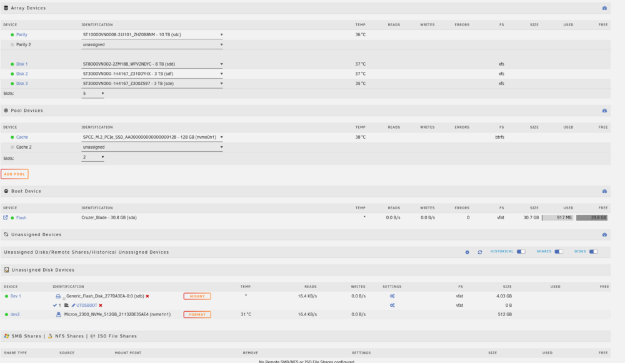Viewport: 625px width, 363px height.
Task: Click the blue icon in Unassigned Devices header
Action: (604, 235)
